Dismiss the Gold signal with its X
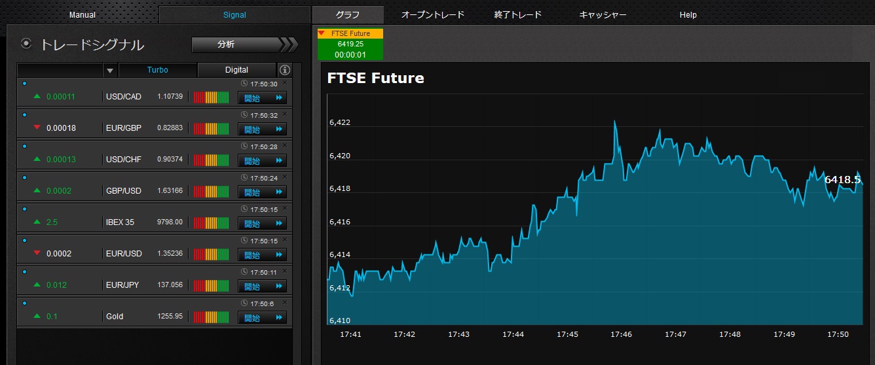The width and height of the screenshot is (875, 365). point(285,302)
